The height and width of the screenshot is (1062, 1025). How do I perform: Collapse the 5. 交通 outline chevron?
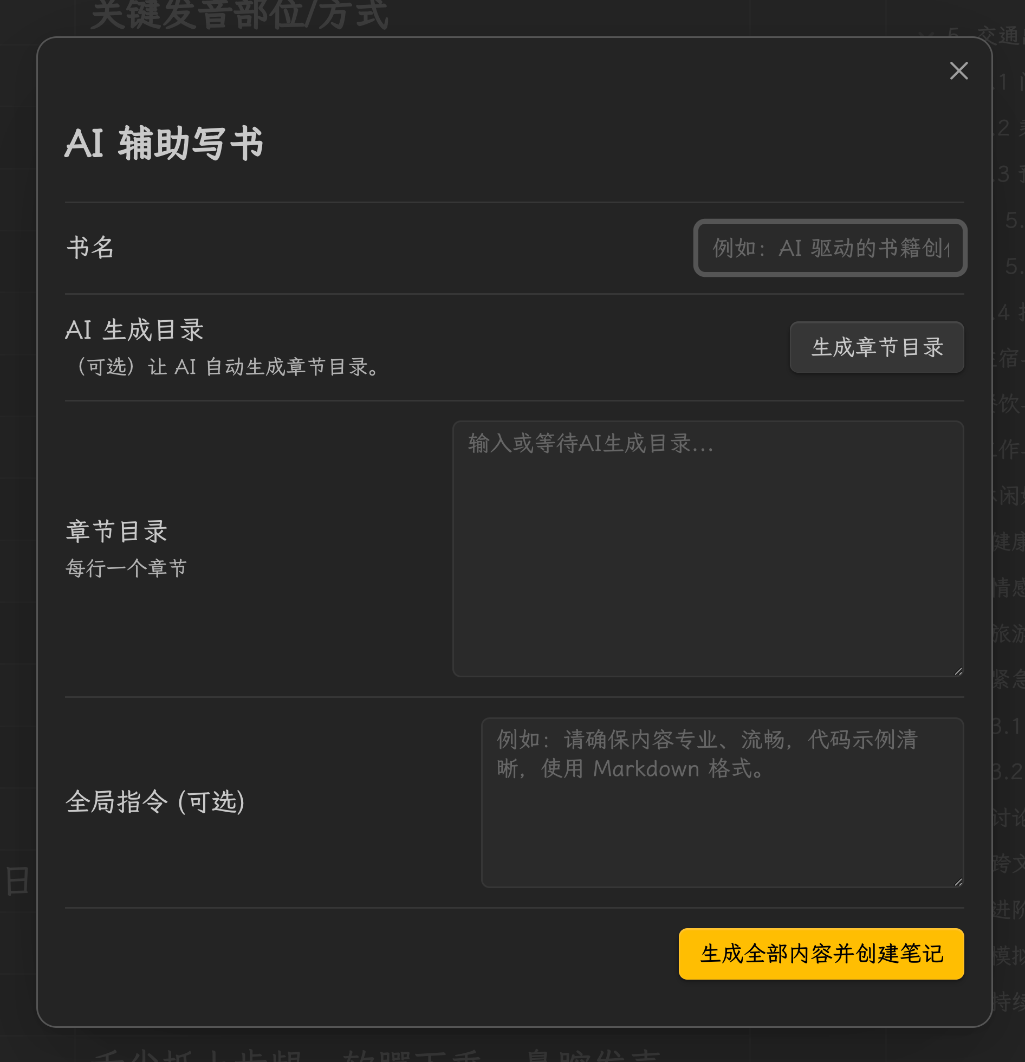926,36
